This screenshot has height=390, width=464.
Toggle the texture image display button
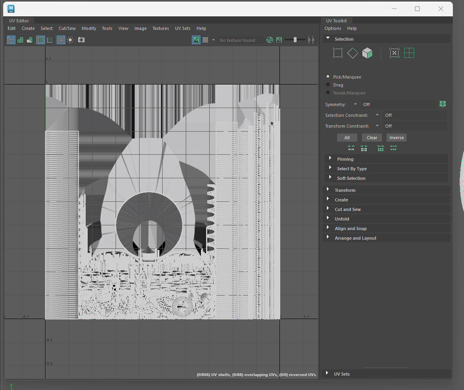click(x=196, y=40)
